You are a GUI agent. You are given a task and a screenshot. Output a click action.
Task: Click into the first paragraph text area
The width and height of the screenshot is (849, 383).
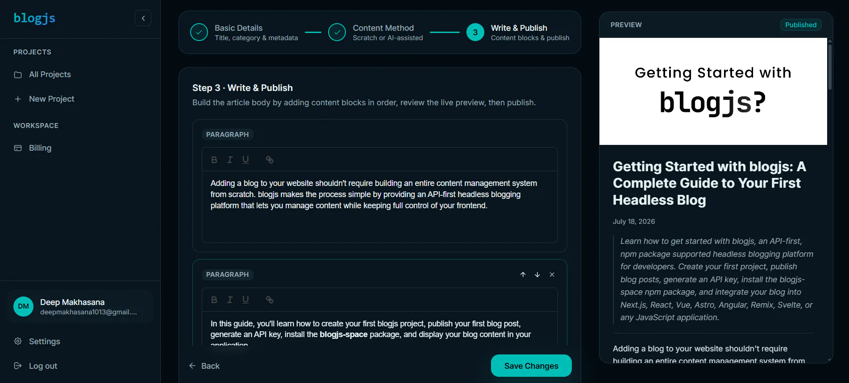point(380,207)
